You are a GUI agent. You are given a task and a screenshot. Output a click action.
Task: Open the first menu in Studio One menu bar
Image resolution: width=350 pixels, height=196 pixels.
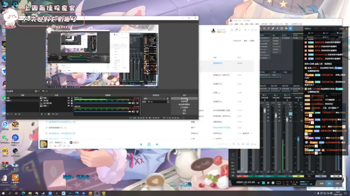[231, 24]
